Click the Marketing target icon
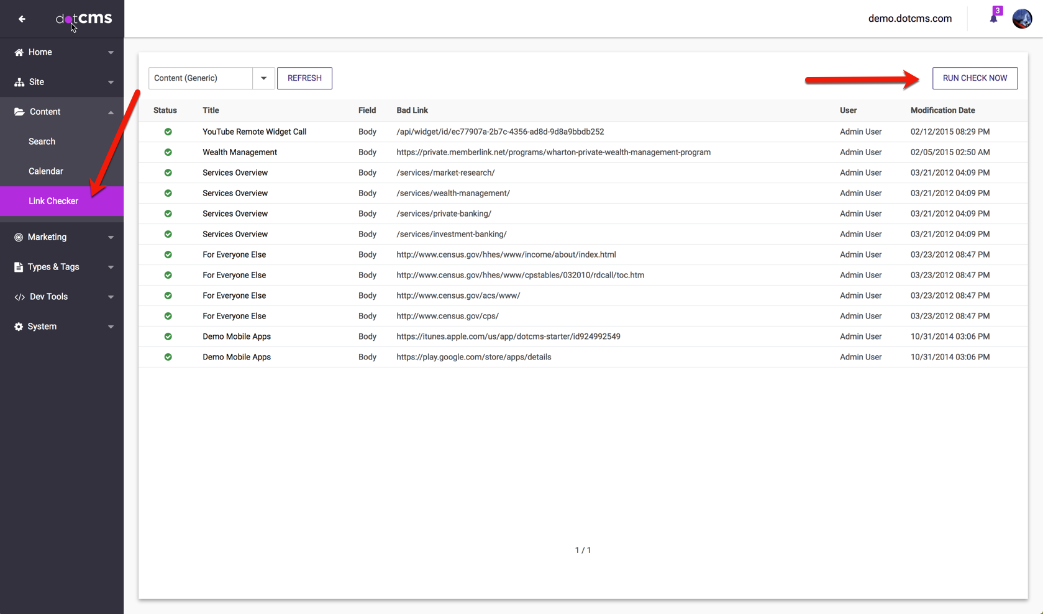This screenshot has width=1043, height=614. click(x=19, y=237)
